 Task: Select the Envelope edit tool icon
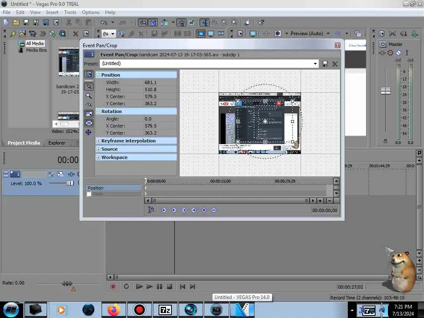click(x=214, y=22)
